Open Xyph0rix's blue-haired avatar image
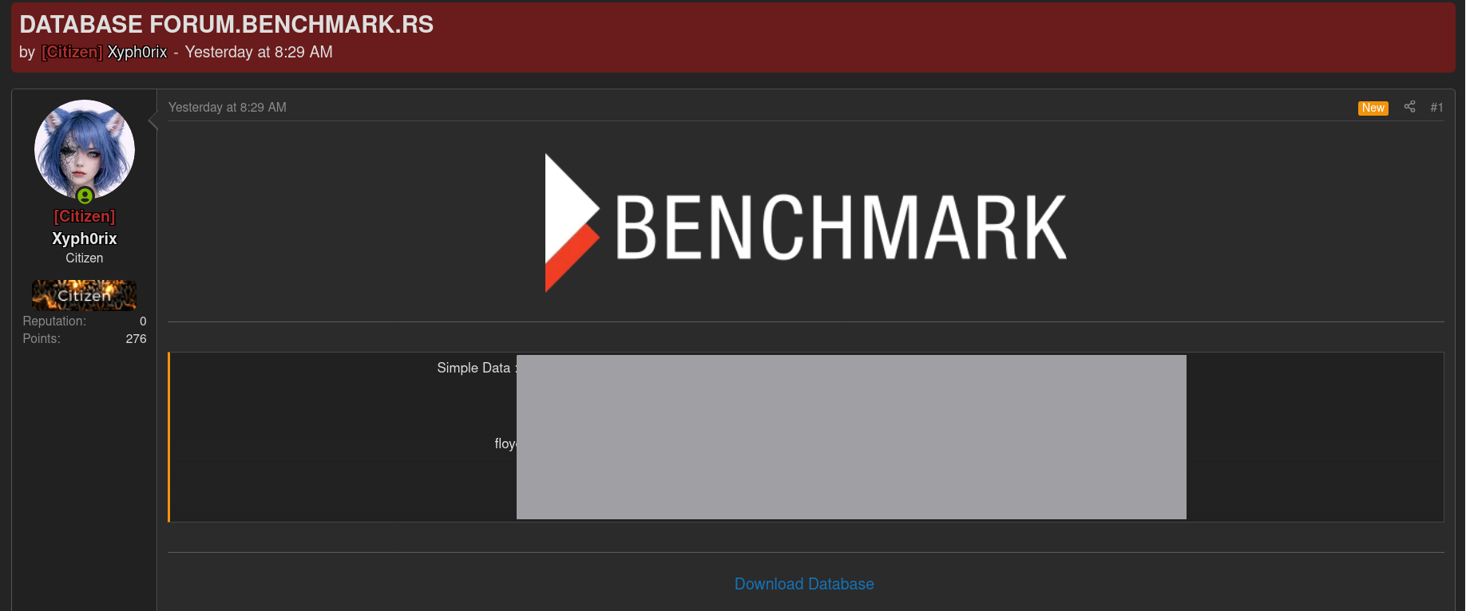1466x611 pixels. [85, 149]
